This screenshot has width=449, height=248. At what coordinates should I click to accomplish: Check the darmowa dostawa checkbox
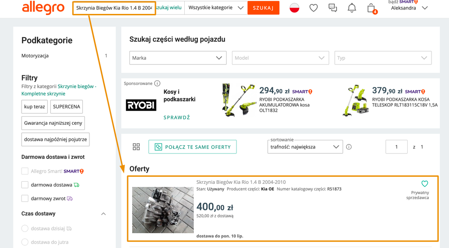pyautogui.click(x=25, y=185)
